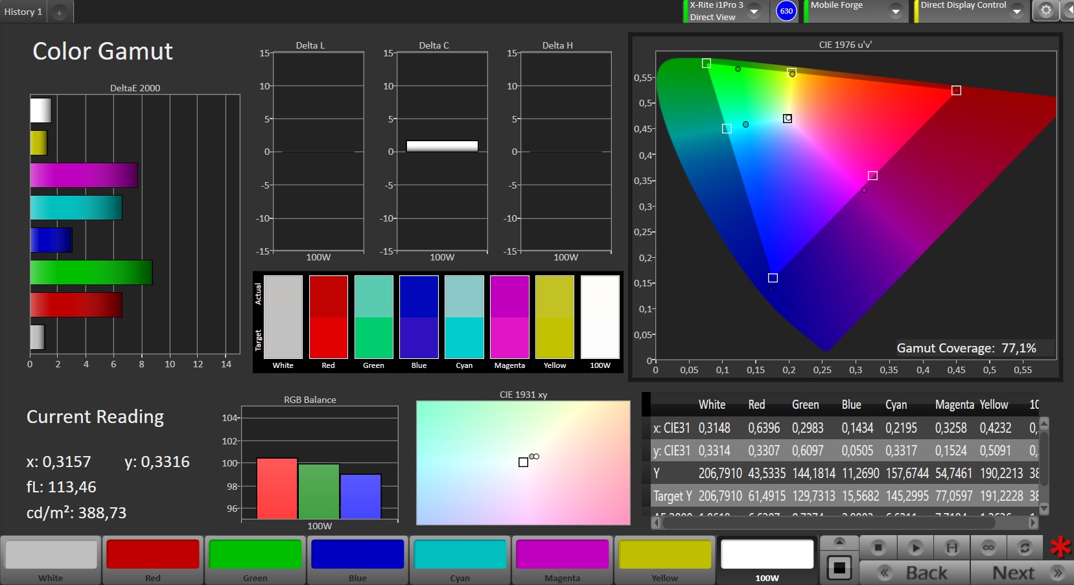This screenshot has height=585, width=1074.
Task: Select the Green actual/target comparison swatch
Action: pos(374,317)
